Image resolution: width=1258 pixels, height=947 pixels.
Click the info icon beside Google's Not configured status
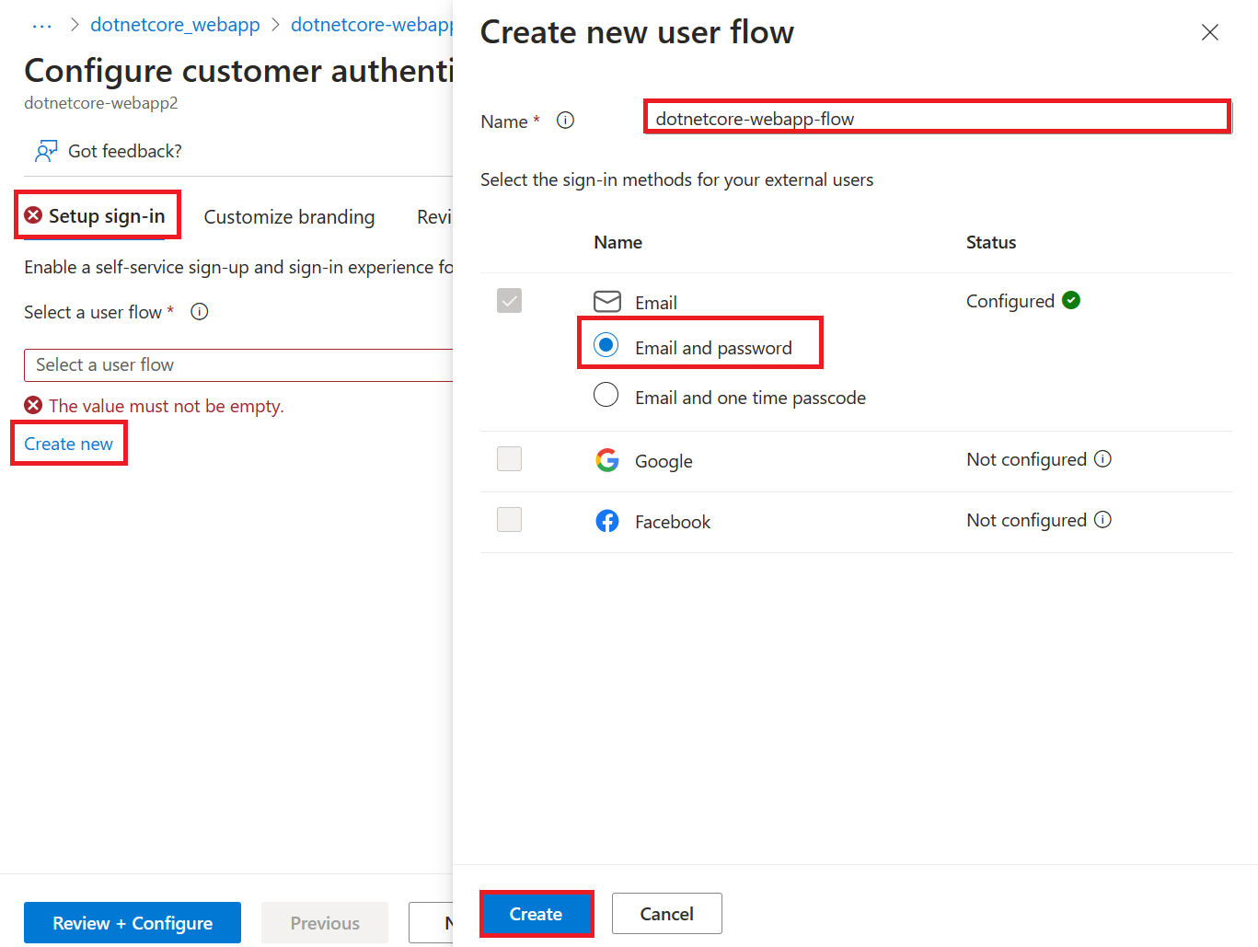tap(1102, 457)
